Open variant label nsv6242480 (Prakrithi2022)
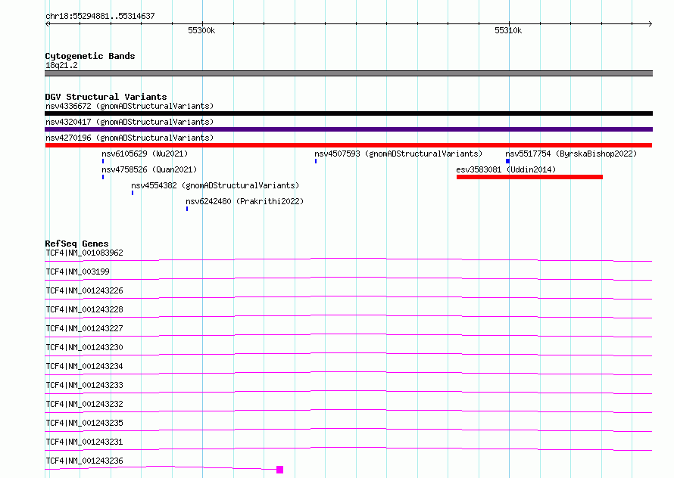The image size is (674, 478). click(x=245, y=201)
